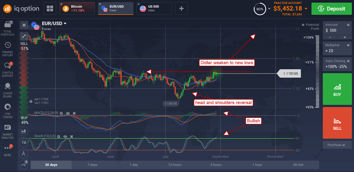Select the 30 days time range

click(x=51, y=165)
